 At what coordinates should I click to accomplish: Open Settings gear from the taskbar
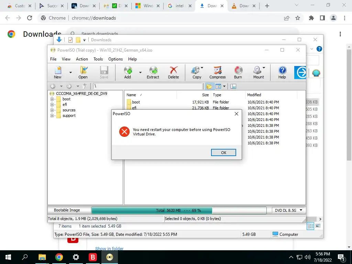coord(76,257)
